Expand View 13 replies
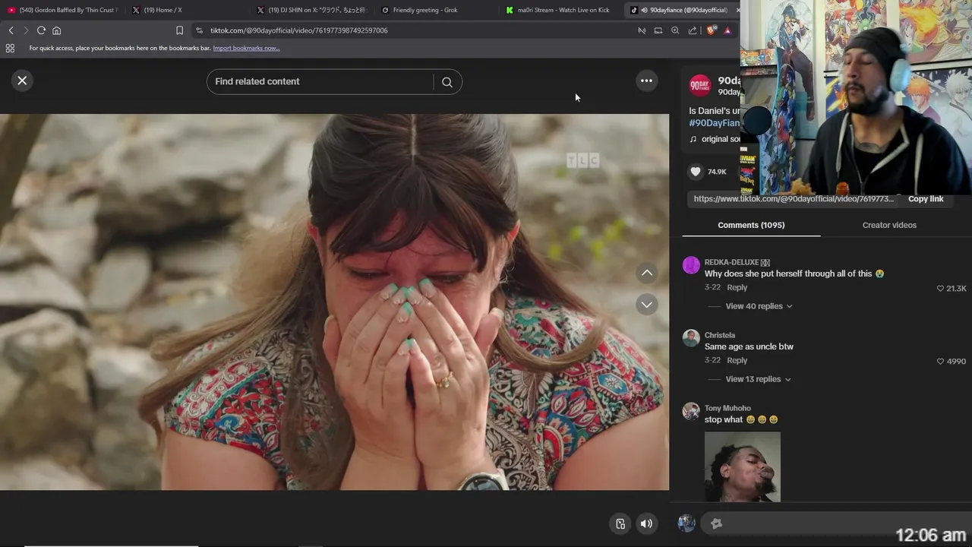This screenshot has width=972, height=547. coord(759,379)
